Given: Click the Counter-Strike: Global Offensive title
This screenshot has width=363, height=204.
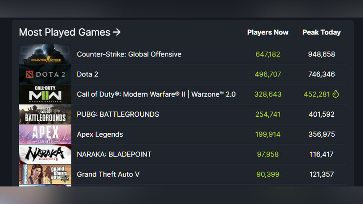Looking at the screenshot, I should point(129,54).
